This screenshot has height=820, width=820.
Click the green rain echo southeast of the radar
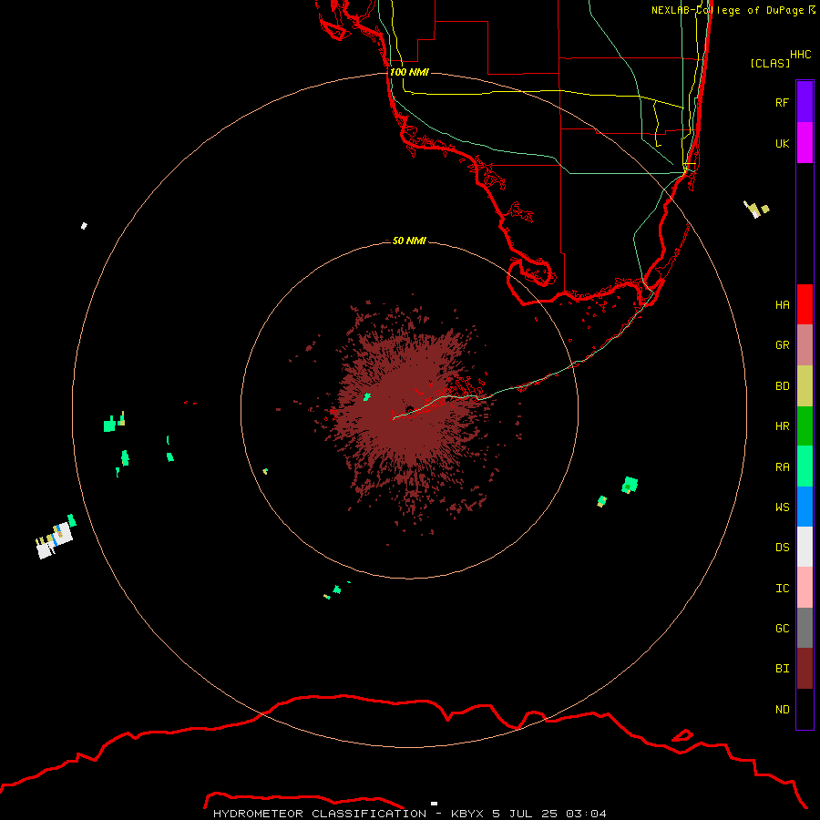(x=630, y=485)
